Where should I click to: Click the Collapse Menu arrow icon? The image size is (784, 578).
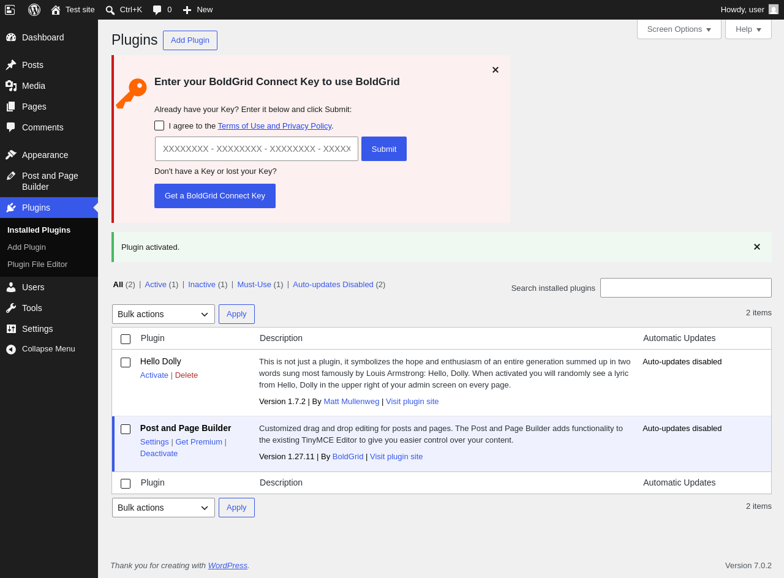(x=11, y=349)
